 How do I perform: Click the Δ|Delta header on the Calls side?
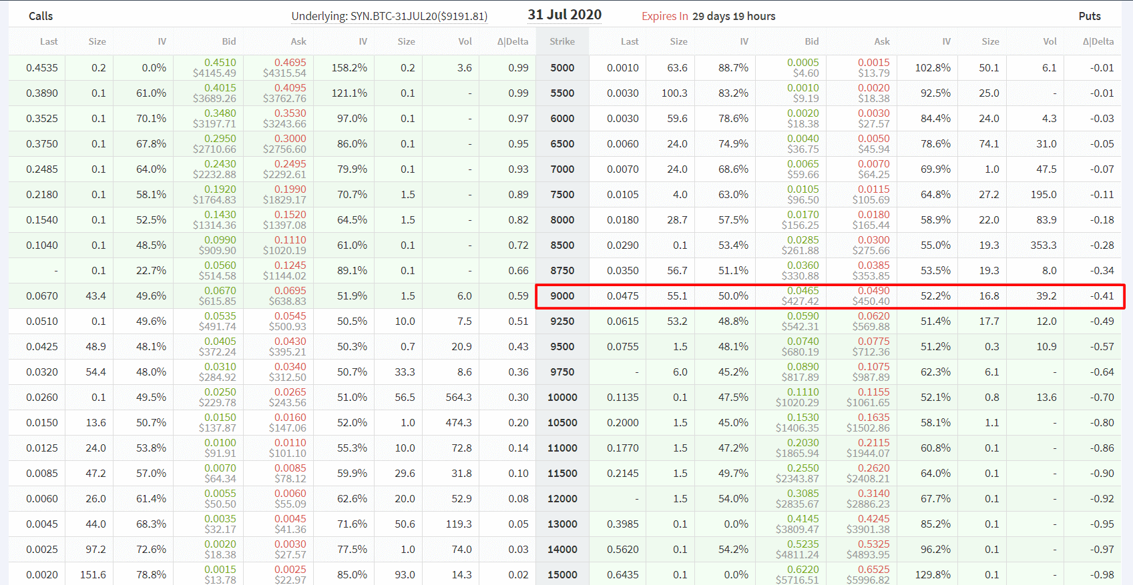(x=513, y=41)
